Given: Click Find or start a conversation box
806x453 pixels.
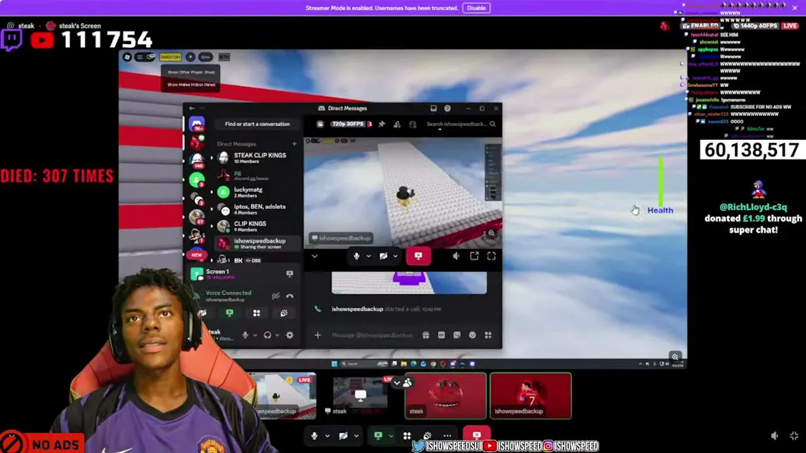Looking at the screenshot, I should [x=257, y=124].
